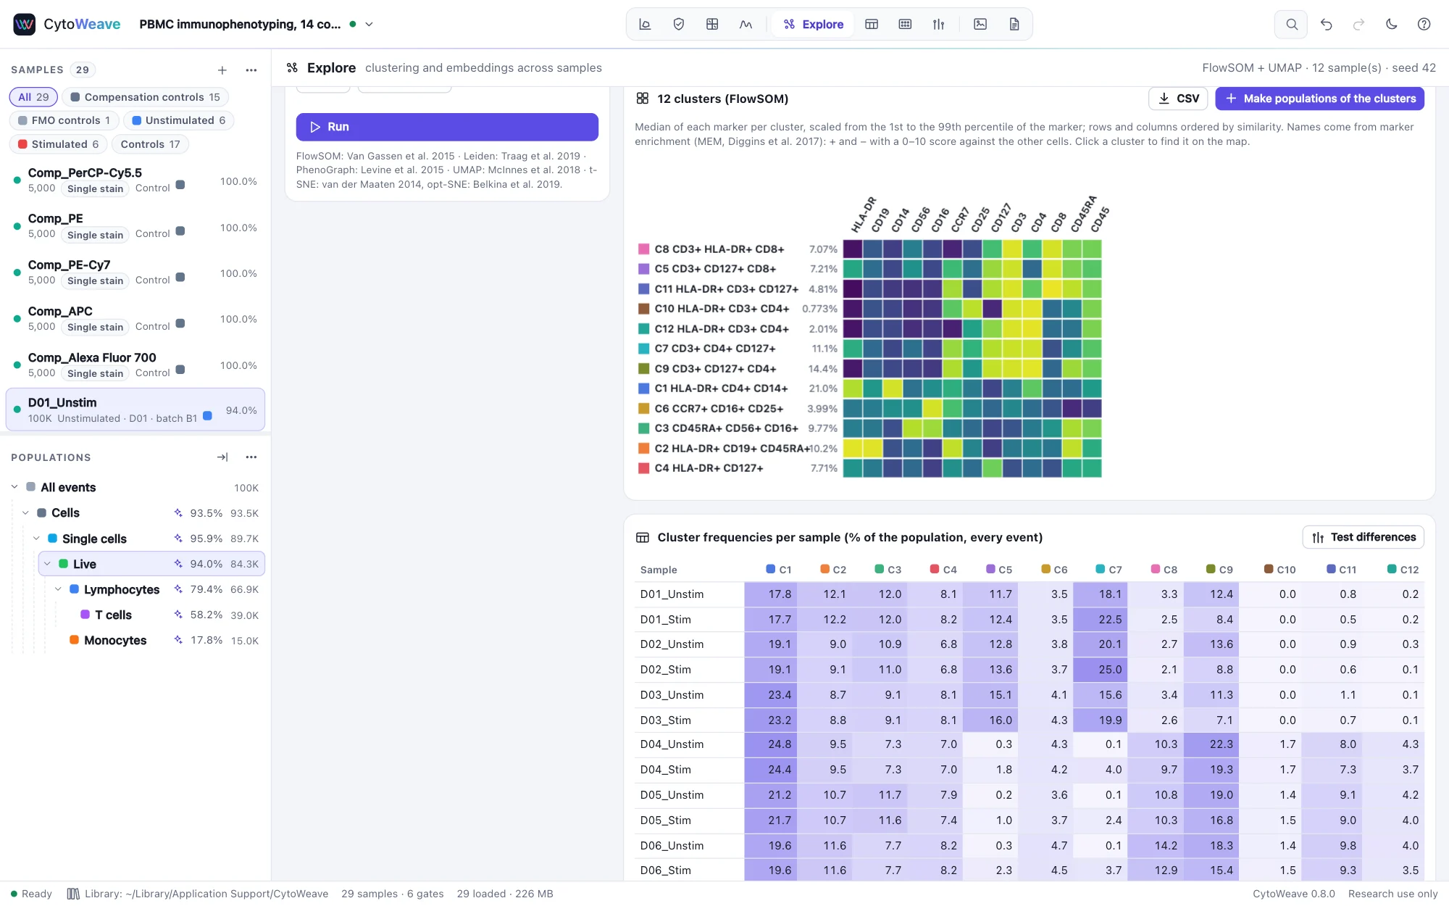Image resolution: width=1449 pixels, height=906 pixels.
Task: Select the Comp_APC sample
Action: click(135, 319)
